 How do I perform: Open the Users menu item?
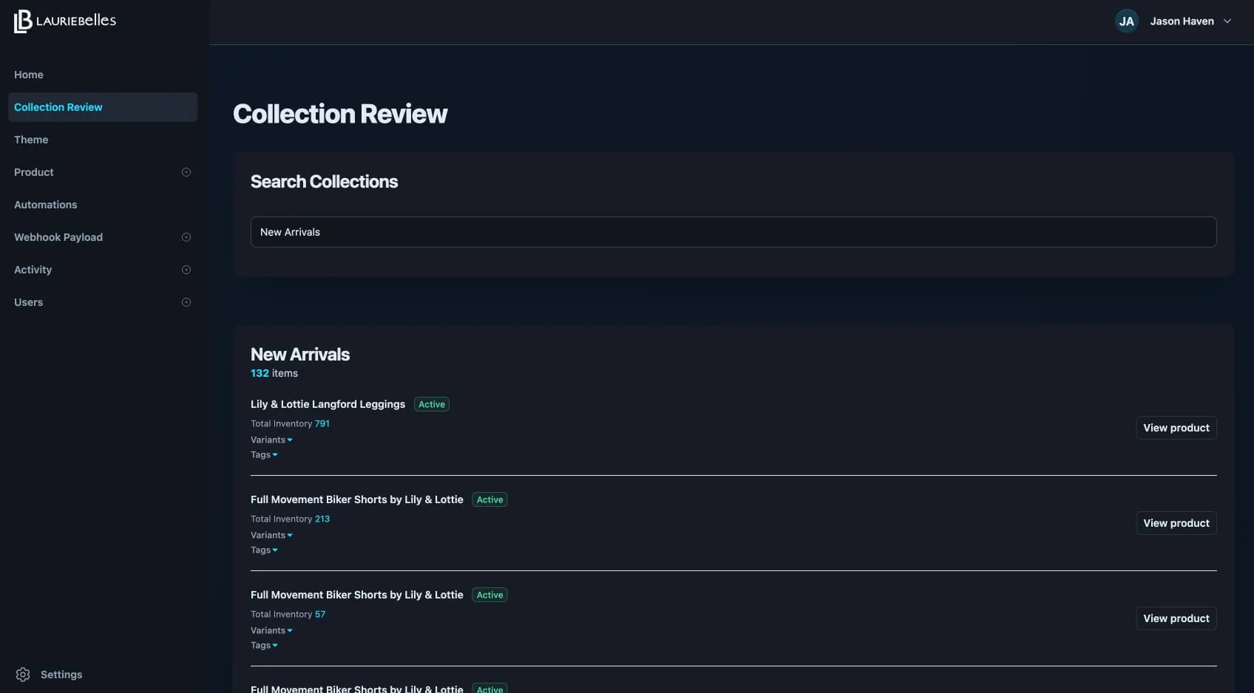[29, 302]
